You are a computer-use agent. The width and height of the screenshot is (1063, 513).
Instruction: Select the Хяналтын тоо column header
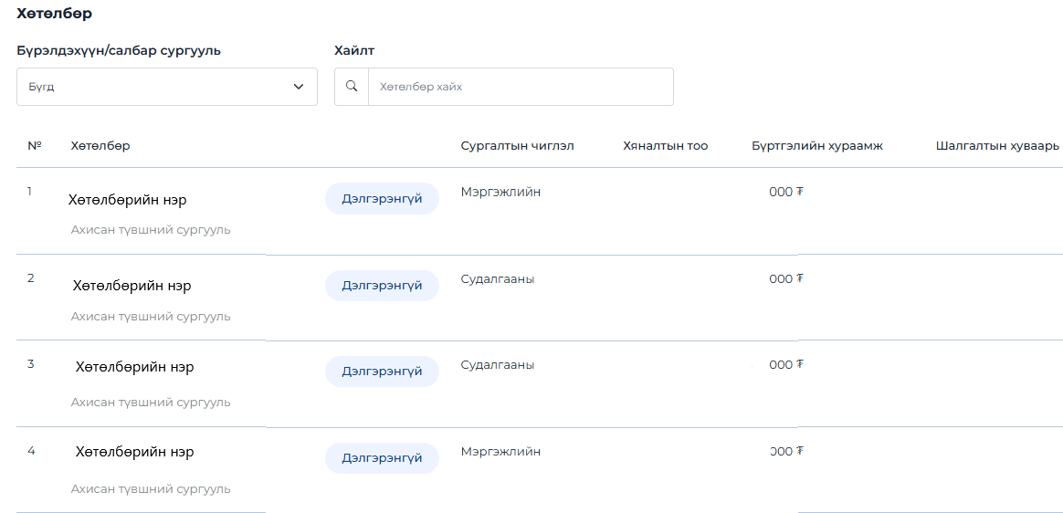pyautogui.click(x=666, y=146)
